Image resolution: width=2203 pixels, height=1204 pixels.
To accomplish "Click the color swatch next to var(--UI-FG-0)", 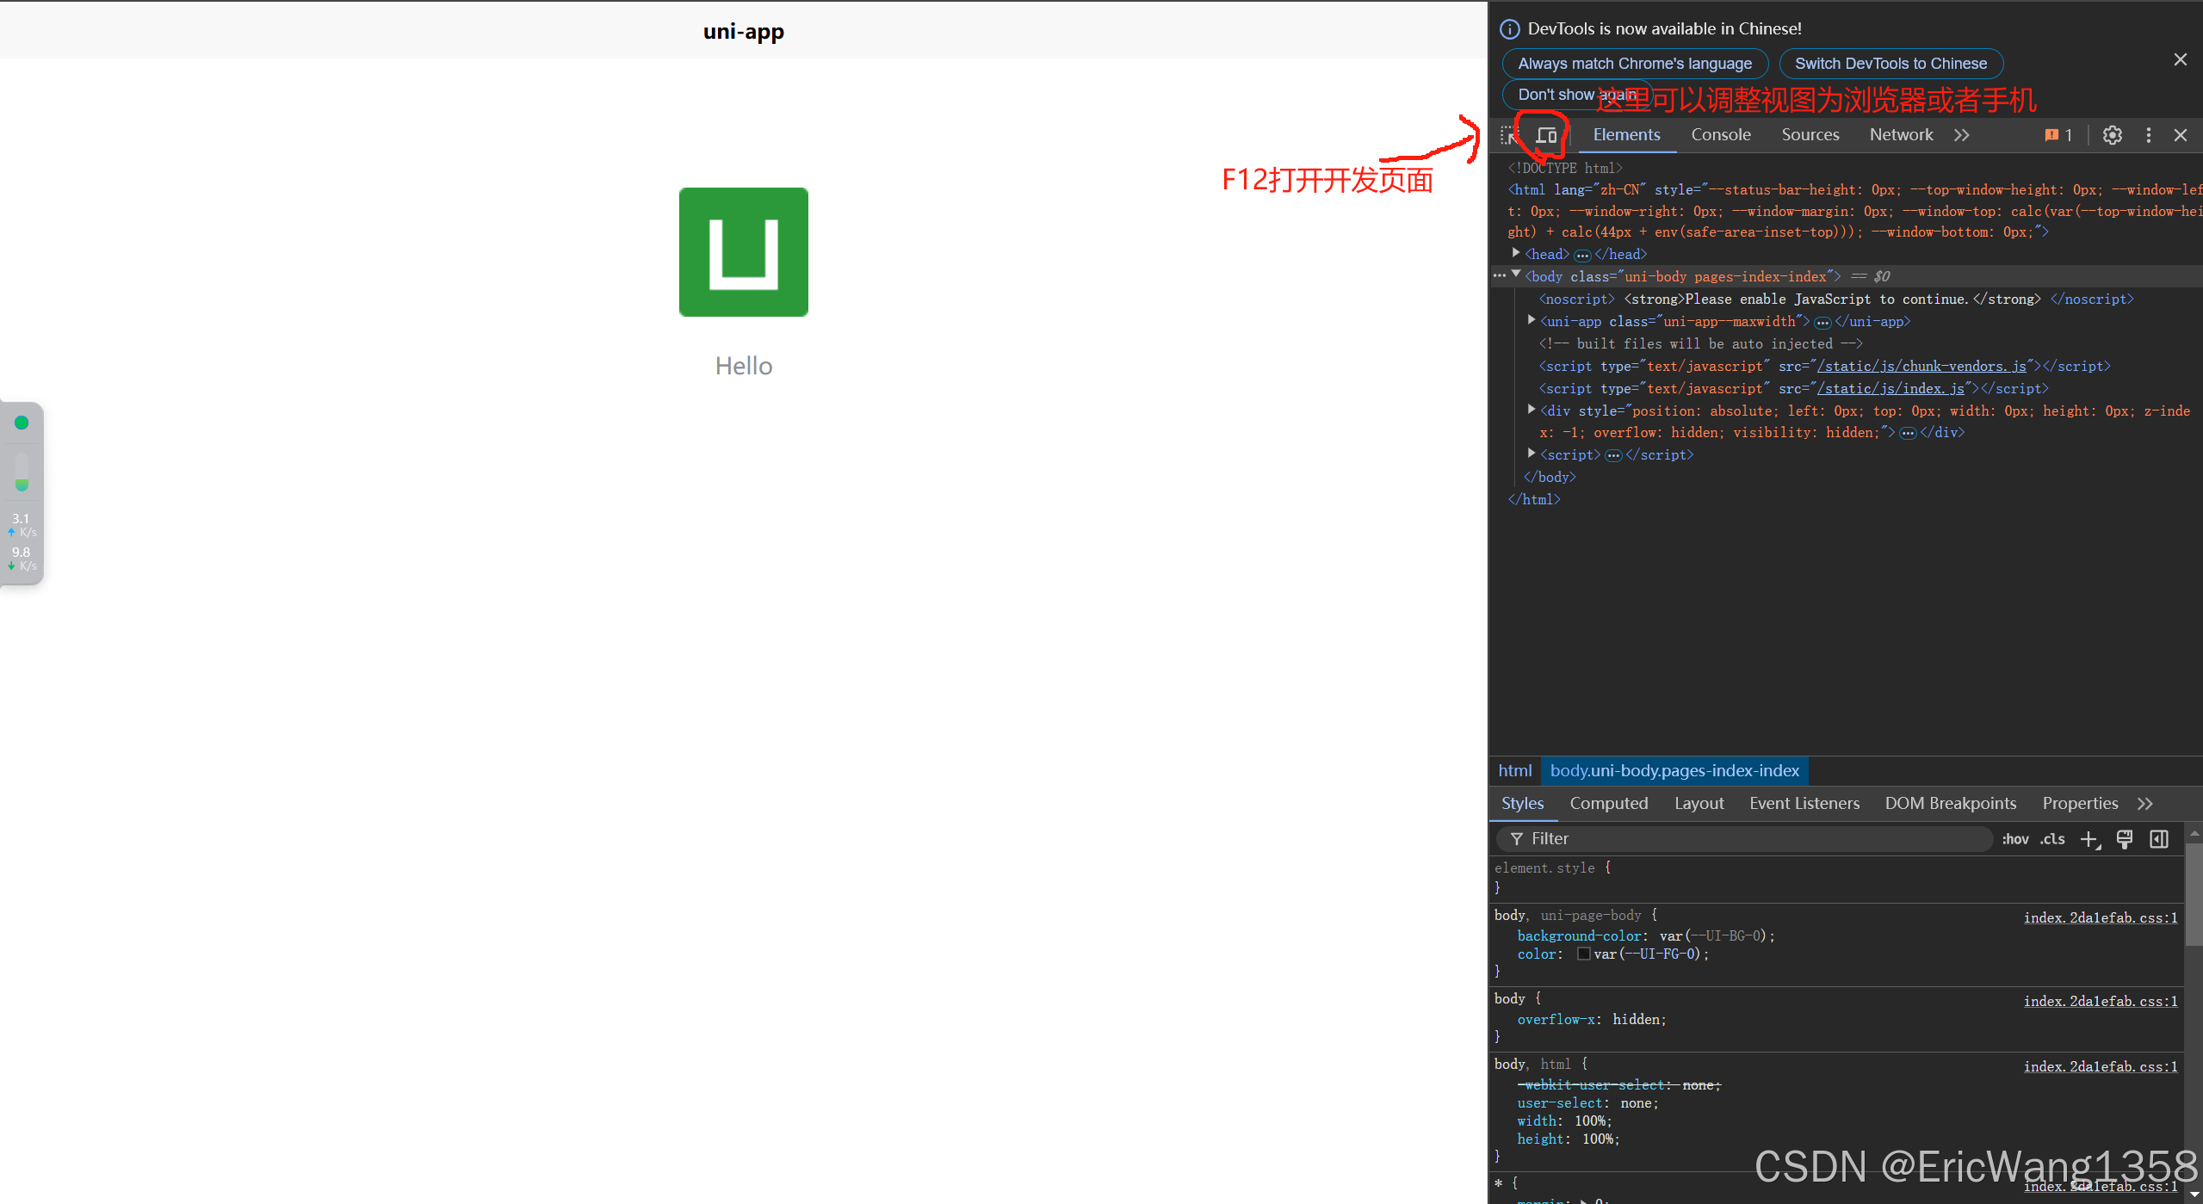I will [x=1584, y=954].
